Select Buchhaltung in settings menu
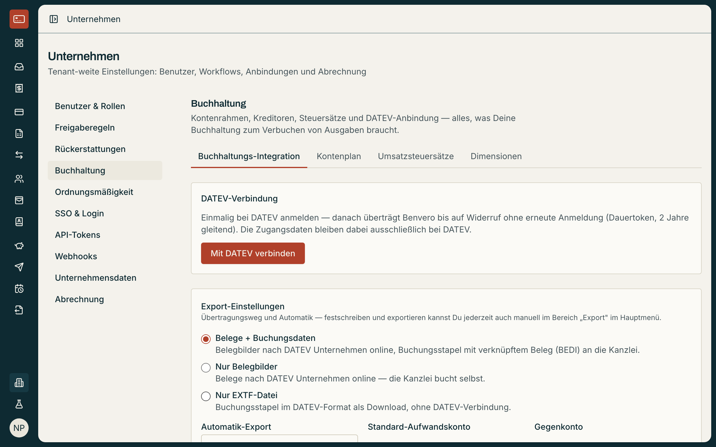Viewport: 716px width, 447px height. pyautogui.click(x=105, y=170)
